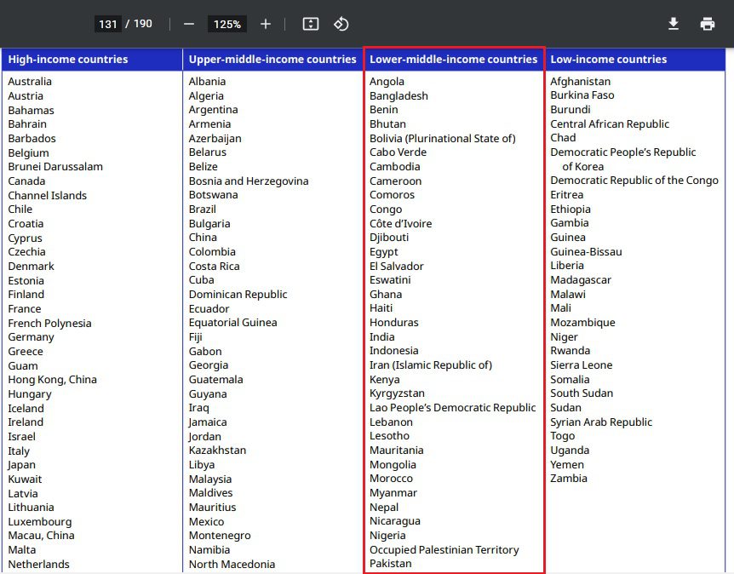Click North Macedonia entry
Viewport: 734px width, 574px height.
[x=232, y=564]
